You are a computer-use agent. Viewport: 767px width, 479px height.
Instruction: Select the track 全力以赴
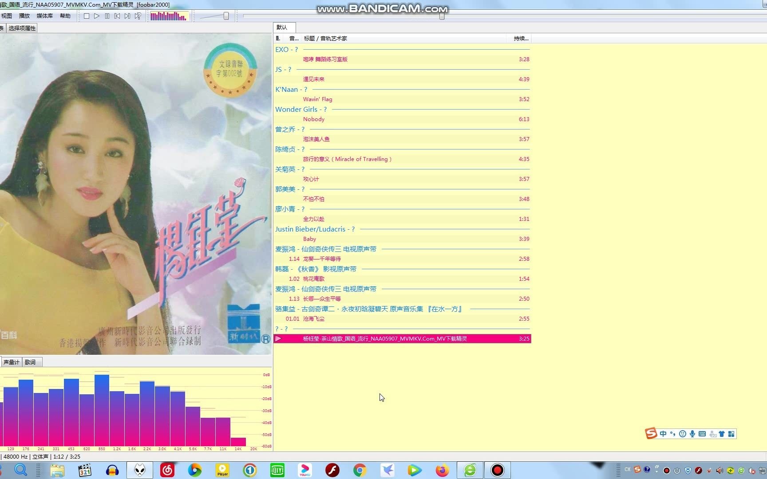pyautogui.click(x=402, y=219)
